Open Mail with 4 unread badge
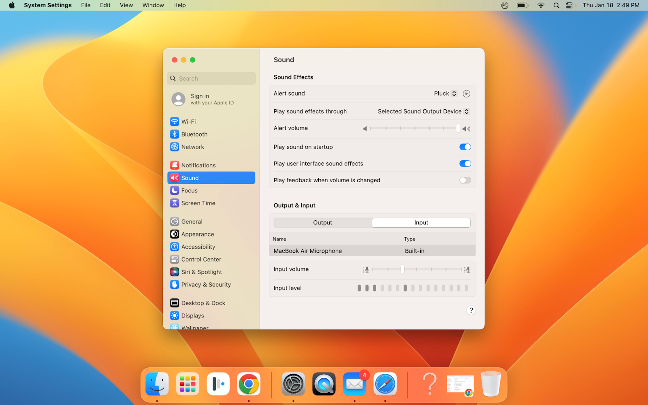648x405 pixels. pos(354,384)
